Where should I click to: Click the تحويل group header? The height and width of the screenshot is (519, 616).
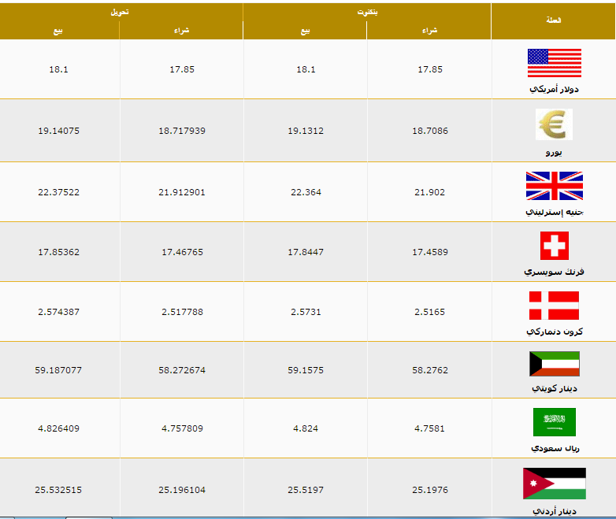pyautogui.click(x=120, y=12)
